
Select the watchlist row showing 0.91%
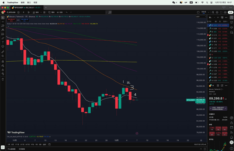coord(218,58)
